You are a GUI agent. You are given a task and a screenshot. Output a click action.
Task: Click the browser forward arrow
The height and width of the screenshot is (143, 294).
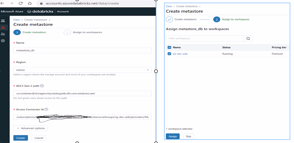(11, 3)
